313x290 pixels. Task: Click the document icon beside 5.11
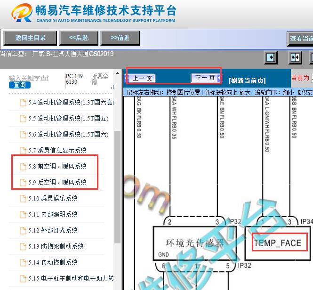coord(23,214)
